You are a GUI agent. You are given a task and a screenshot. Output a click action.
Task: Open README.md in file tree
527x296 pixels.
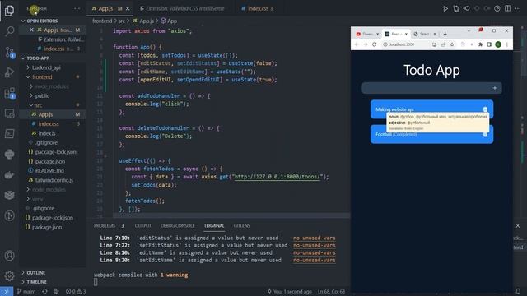(x=49, y=170)
